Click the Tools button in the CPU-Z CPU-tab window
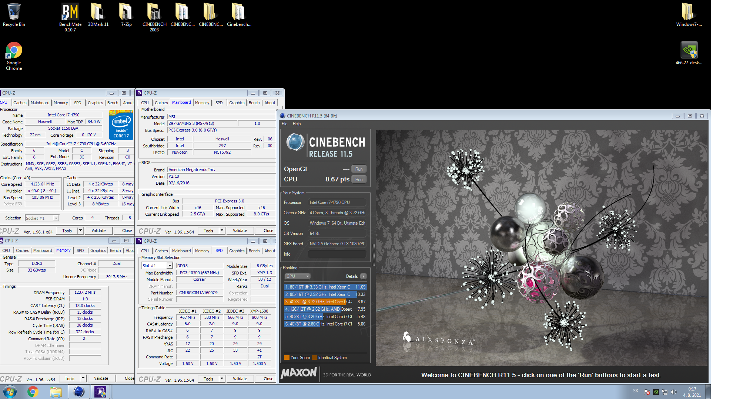Image resolution: width=733 pixels, height=399 pixels. pos(67,231)
